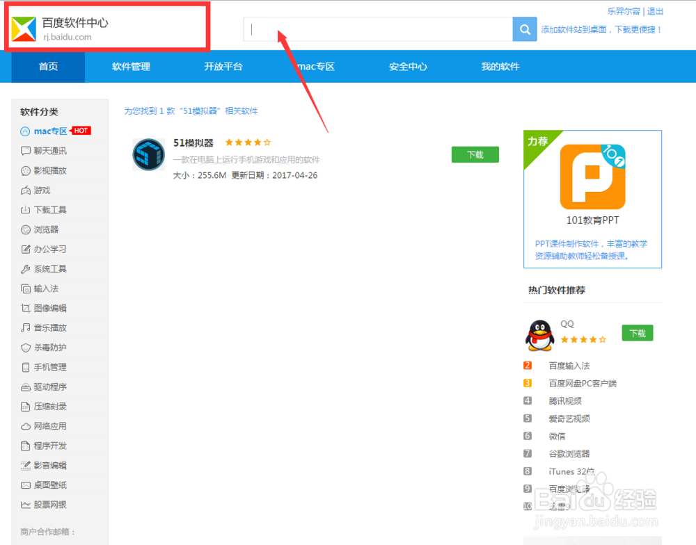Viewport: 696px width, 545px height.
Task: Click the 51模拟器 app logo icon
Action: coord(148,154)
